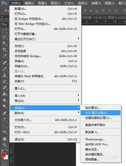The image size is (126, 166).
Task: Choose 存储为 Web 所用格式...
Action: [45, 76]
